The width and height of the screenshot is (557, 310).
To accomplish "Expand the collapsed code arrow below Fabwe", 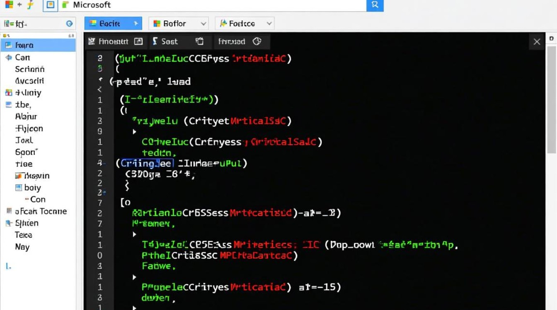I will (134, 277).
